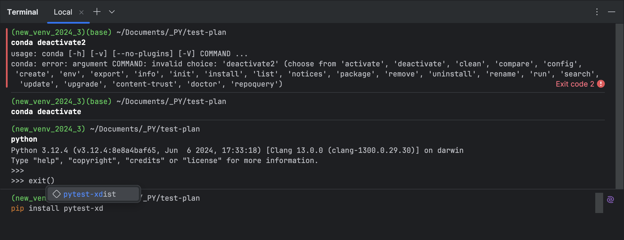624x240 pixels.
Task: Select the conda deactivate2 command line
Action: [x=48, y=43]
